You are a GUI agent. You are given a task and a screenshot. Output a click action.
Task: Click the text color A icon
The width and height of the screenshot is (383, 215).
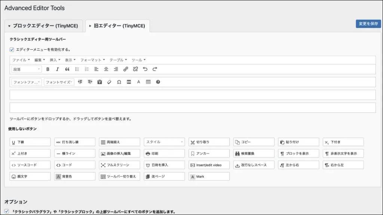(x=138, y=82)
